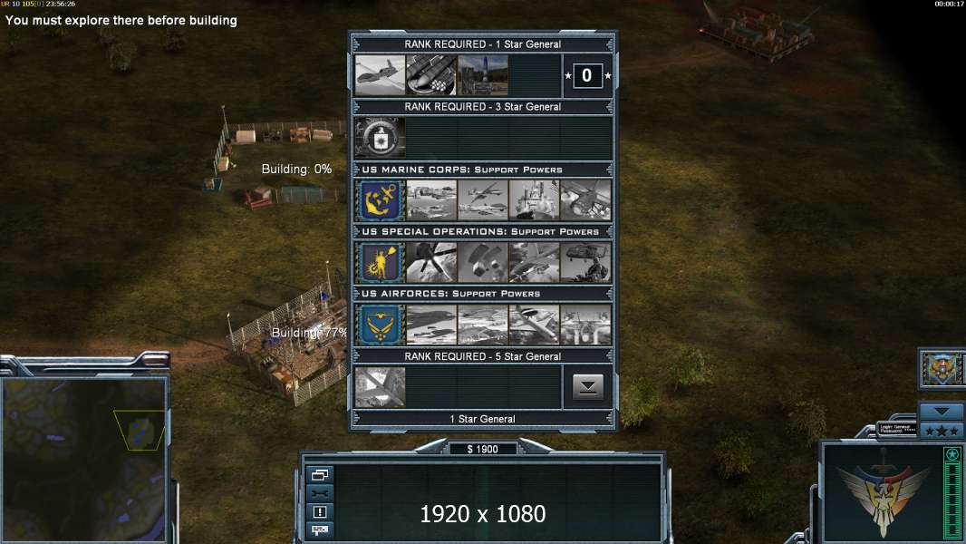Screen dimensions: 966x544
Task: Select the US Airforces winged emblem
Action: [380, 325]
